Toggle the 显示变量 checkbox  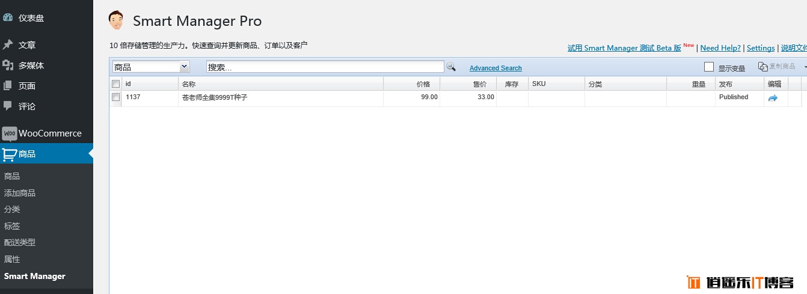(x=709, y=67)
